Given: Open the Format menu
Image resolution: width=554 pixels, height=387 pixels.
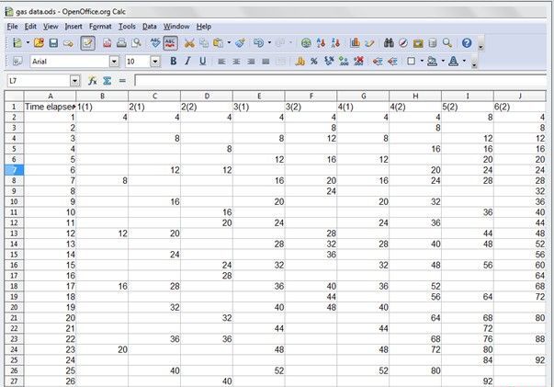Looking at the screenshot, I should [100, 27].
